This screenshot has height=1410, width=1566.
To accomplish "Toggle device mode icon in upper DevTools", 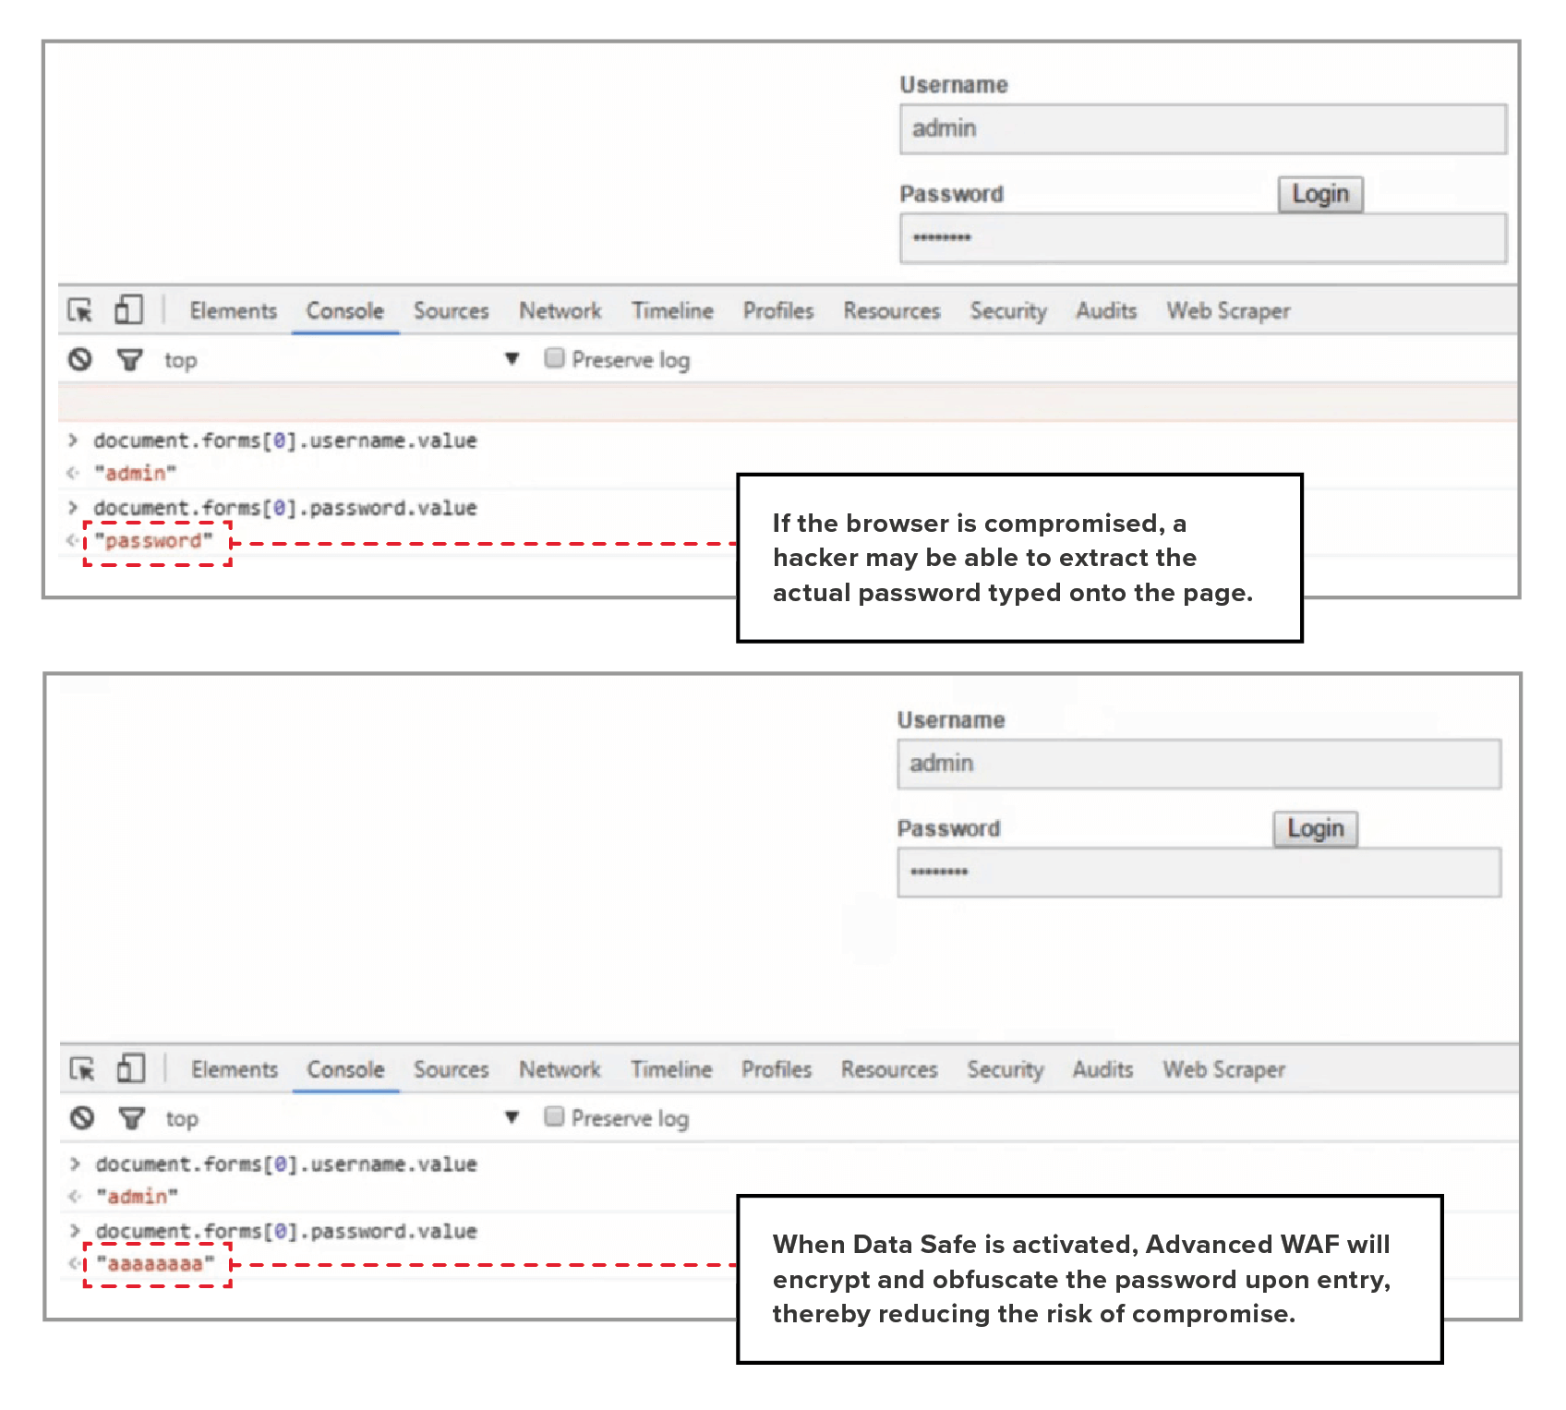I will pos(128,309).
